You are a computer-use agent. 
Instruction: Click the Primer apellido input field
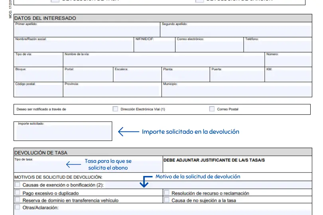click(x=87, y=31)
